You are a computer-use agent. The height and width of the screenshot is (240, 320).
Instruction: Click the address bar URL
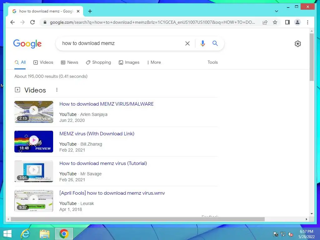(x=152, y=22)
